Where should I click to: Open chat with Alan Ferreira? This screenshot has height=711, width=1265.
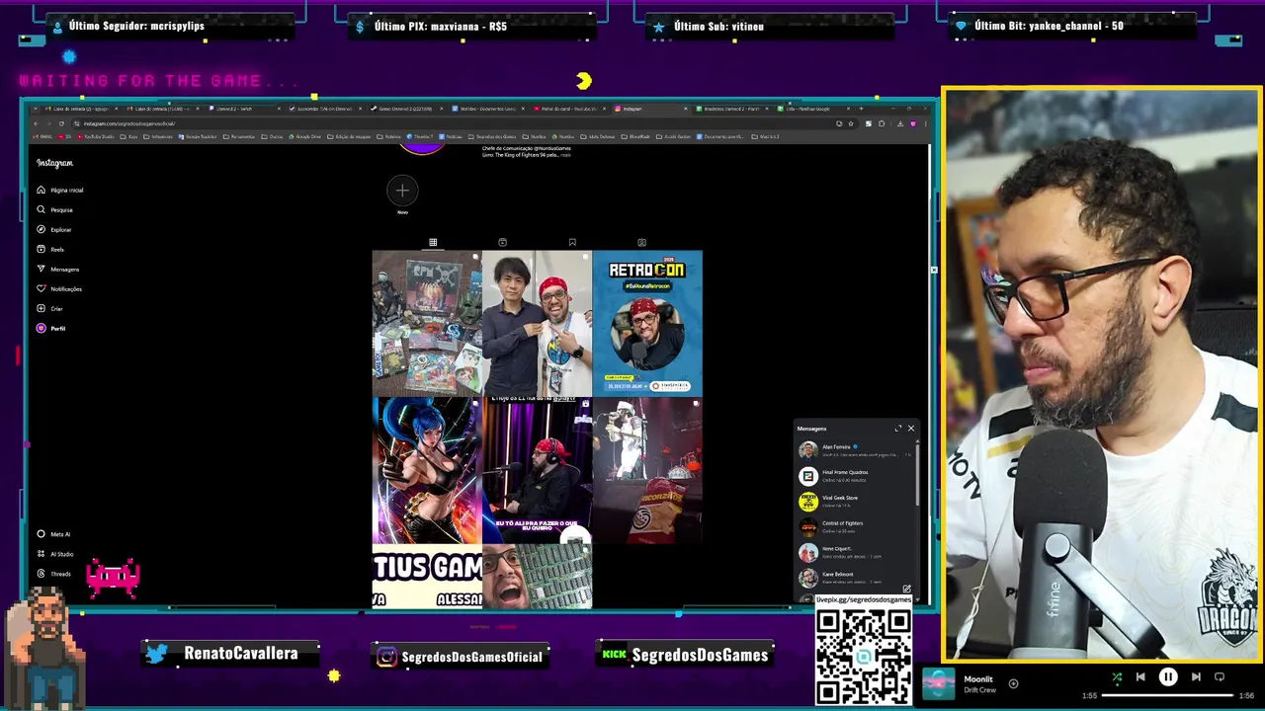(x=855, y=450)
